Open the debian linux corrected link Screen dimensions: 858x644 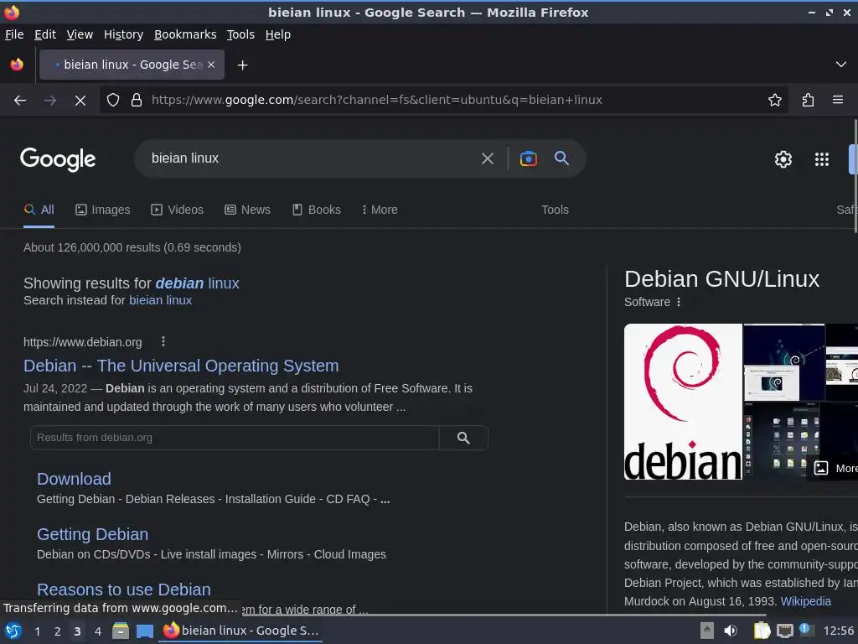(197, 283)
